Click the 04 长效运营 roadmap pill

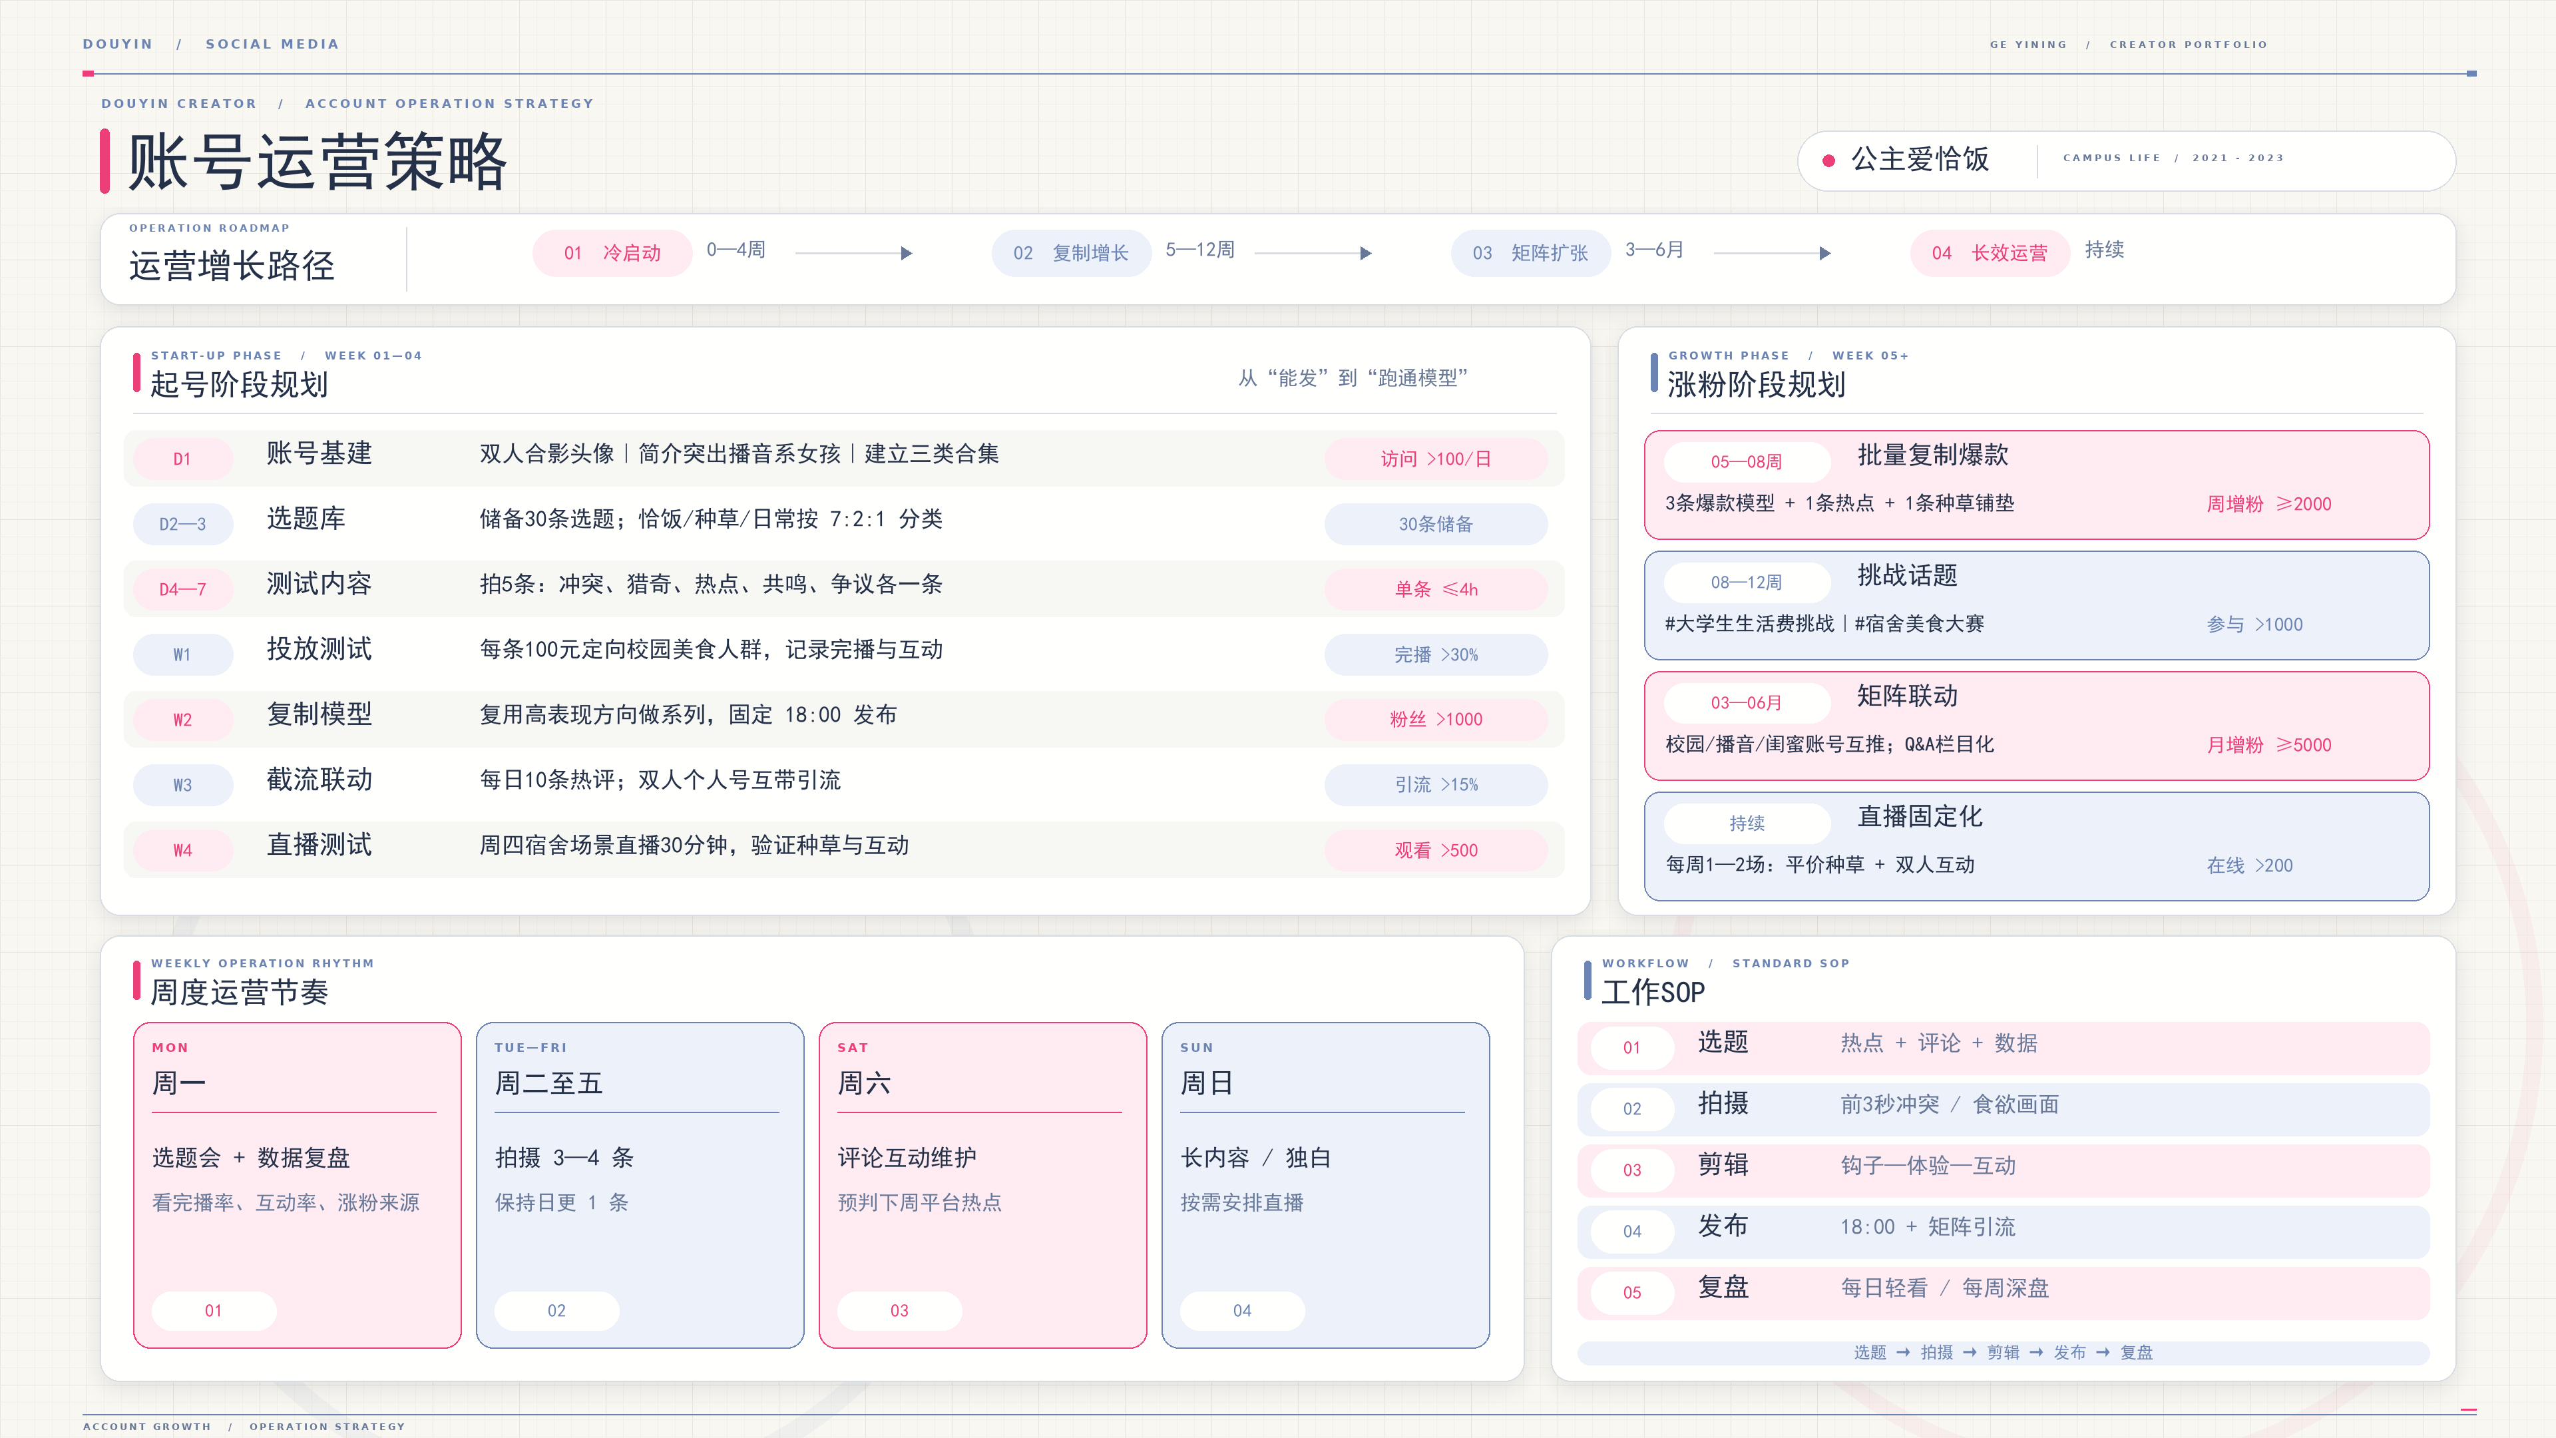pos(1990,253)
